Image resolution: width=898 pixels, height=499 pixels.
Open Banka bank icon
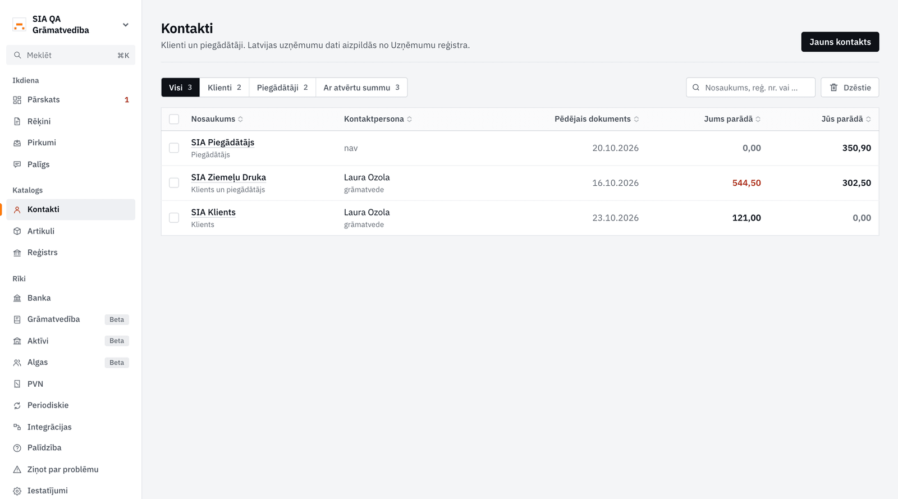click(x=17, y=298)
